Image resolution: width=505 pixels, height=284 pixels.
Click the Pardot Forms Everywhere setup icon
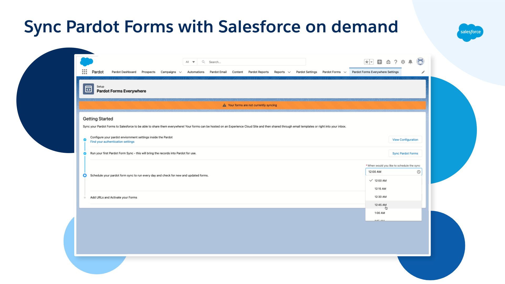coord(88,89)
